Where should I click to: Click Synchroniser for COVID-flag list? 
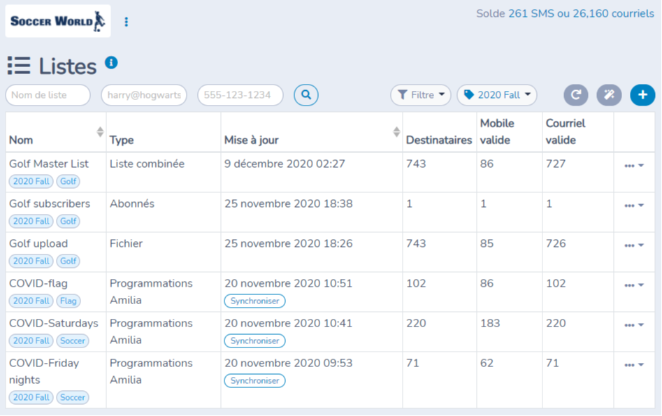tap(254, 301)
